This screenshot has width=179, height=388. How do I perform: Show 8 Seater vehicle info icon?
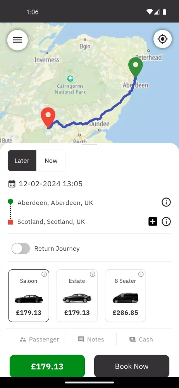click(141, 274)
